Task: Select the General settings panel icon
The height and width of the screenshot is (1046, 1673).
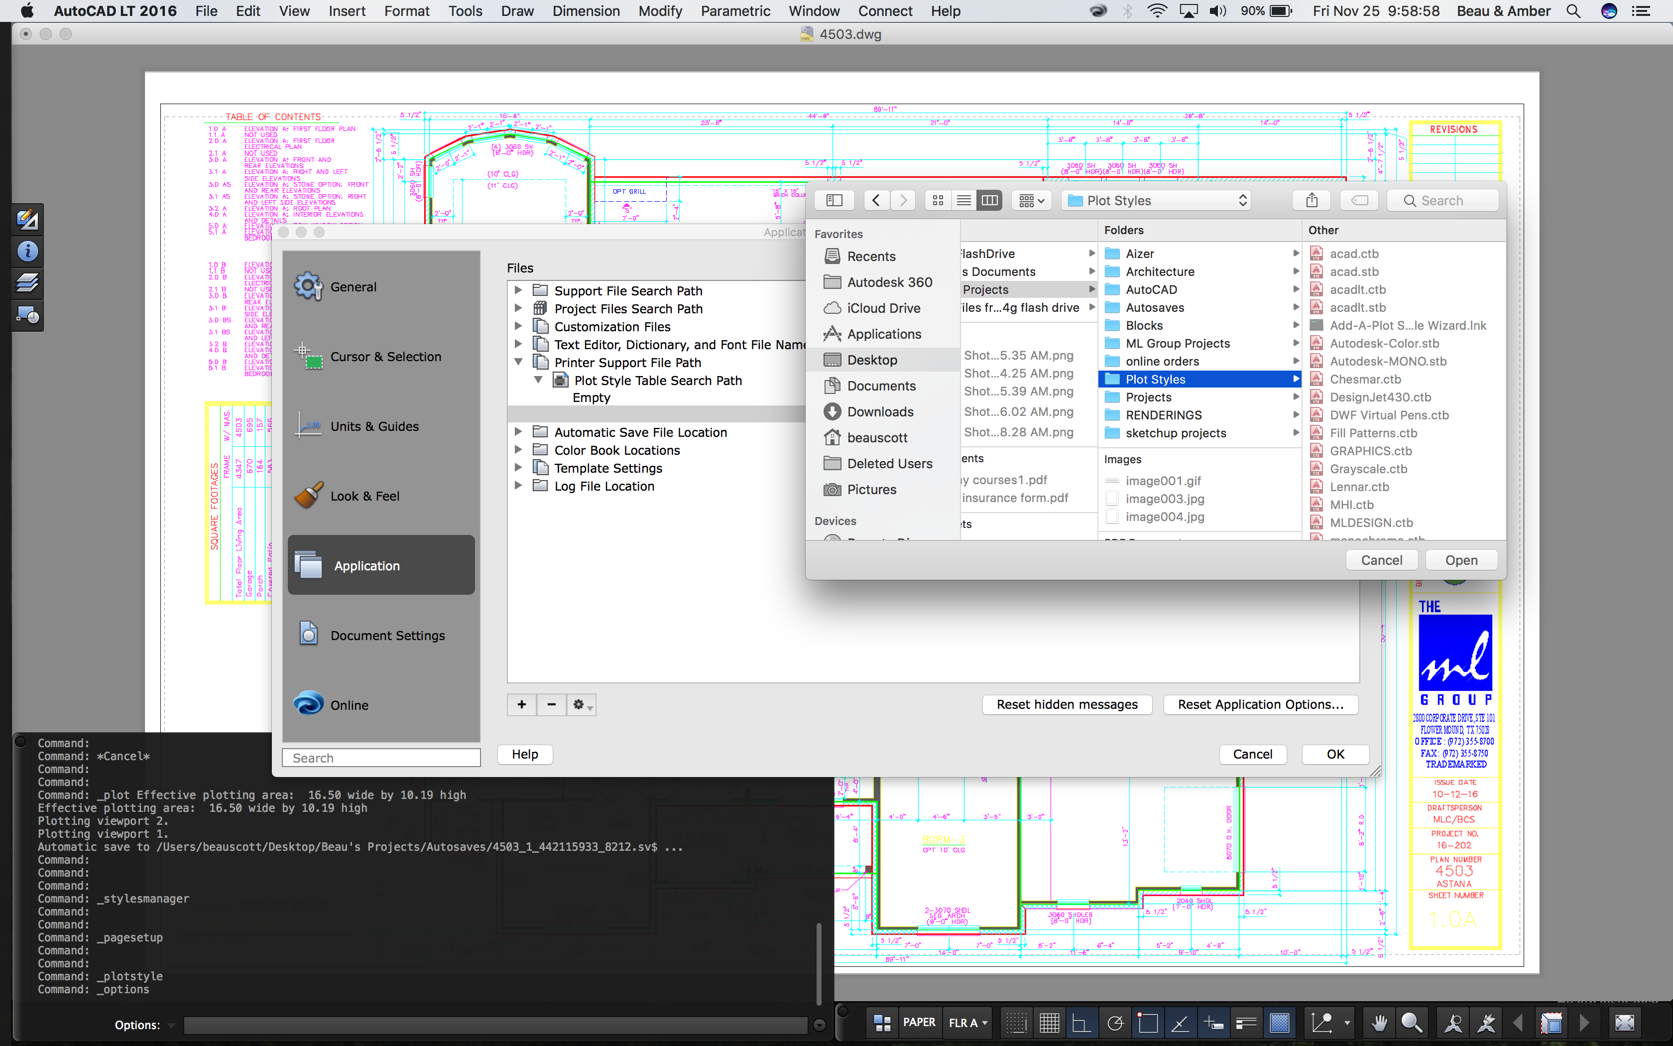Action: (x=310, y=285)
